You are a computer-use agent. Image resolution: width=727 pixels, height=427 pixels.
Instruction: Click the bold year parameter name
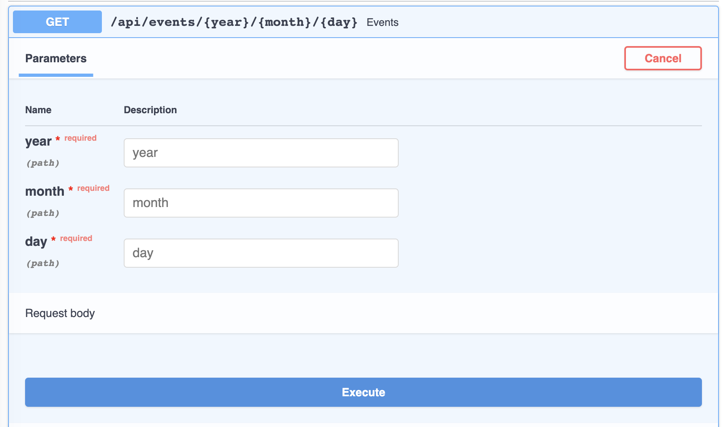click(x=38, y=142)
